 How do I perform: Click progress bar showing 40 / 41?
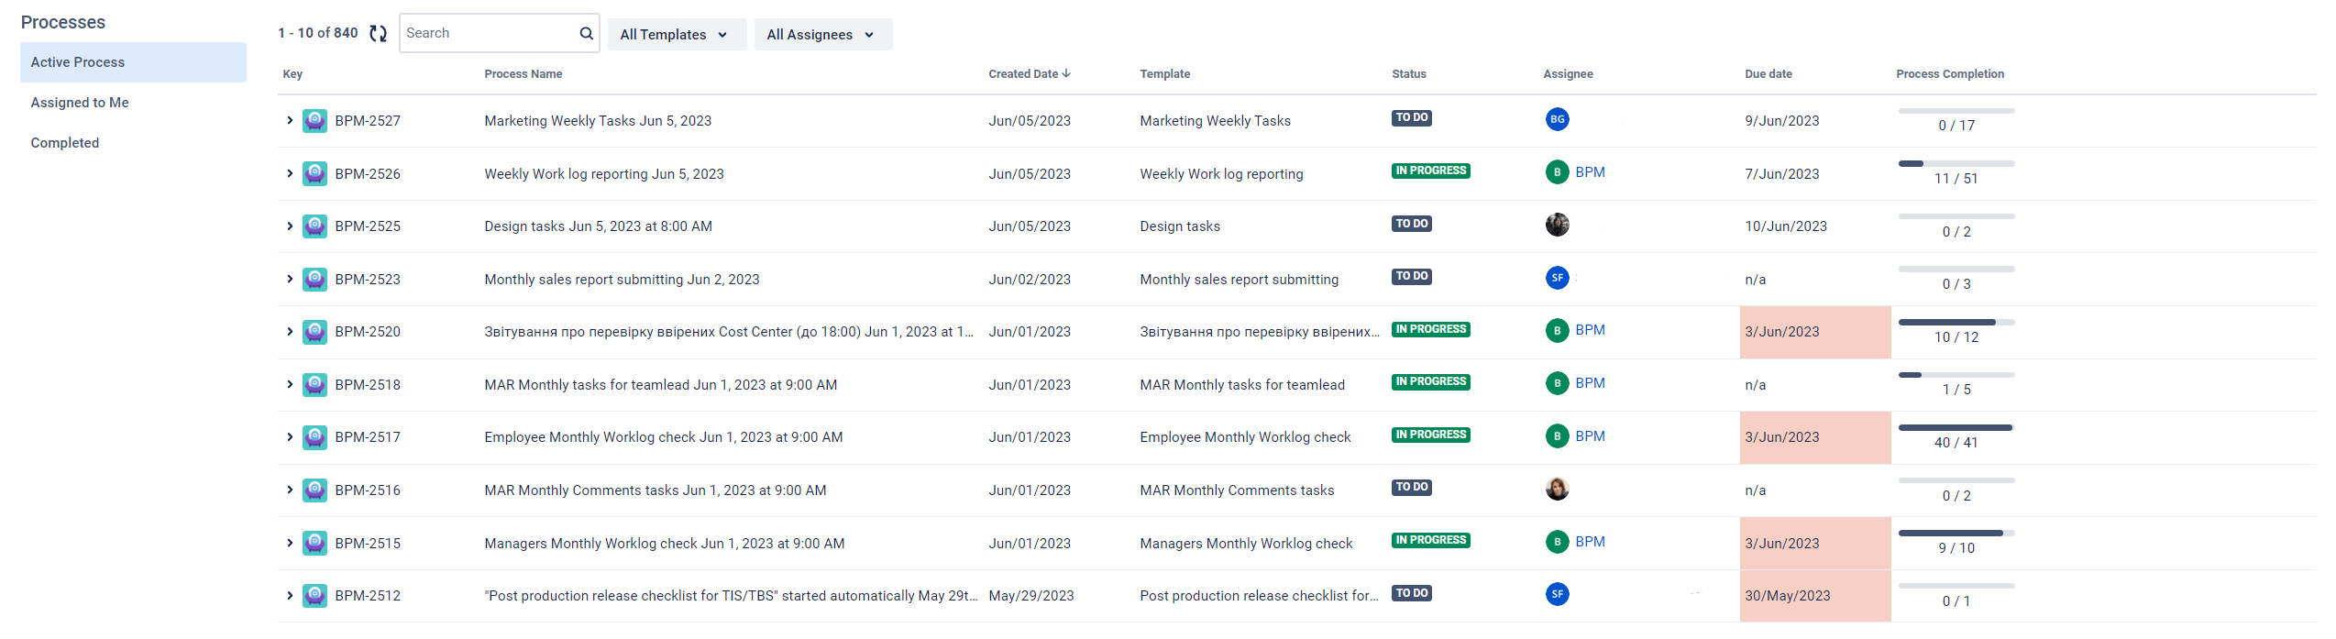[1956, 427]
